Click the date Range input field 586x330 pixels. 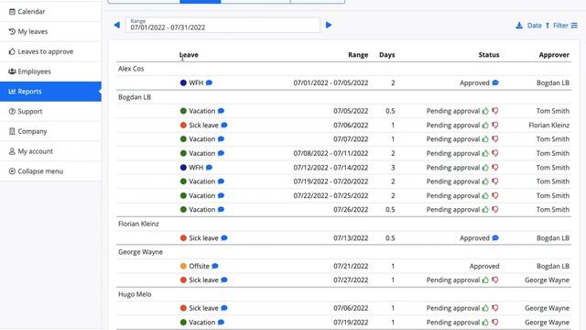222,25
